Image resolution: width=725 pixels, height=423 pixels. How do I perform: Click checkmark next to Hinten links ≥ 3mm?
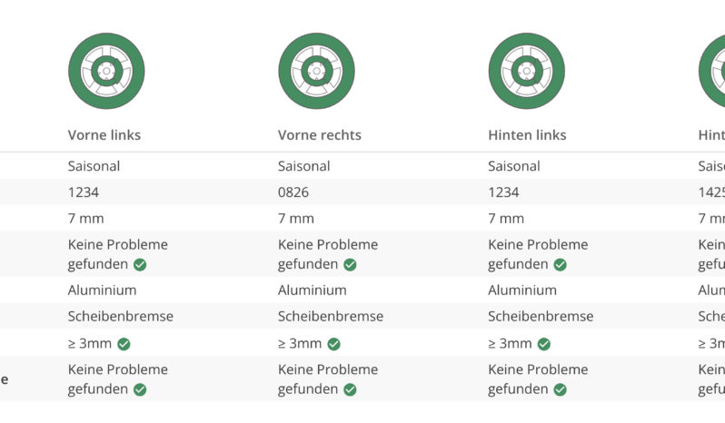point(543,344)
